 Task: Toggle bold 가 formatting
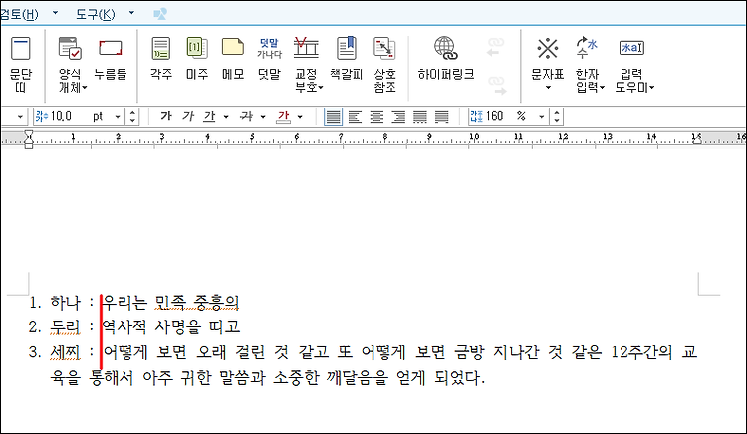(165, 116)
